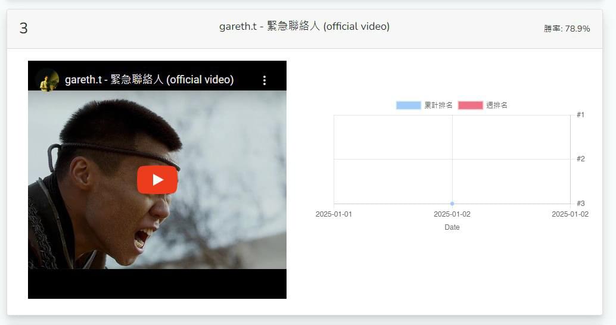The image size is (616, 325).
Task: Click the shouting man's ear in the thumbnail
Action: [80, 173]
